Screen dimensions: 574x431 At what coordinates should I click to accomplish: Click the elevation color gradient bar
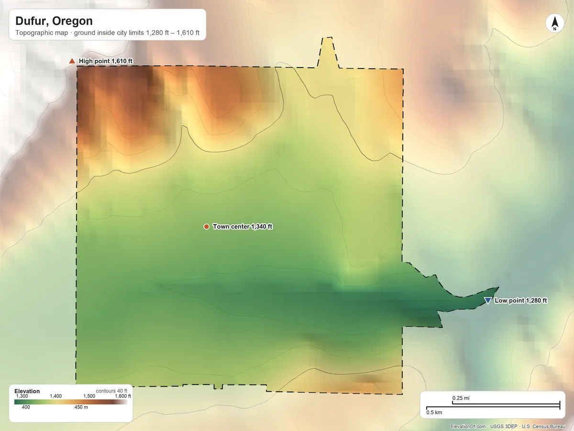click(x=71, y=402)
